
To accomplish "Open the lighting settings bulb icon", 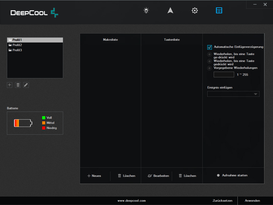I will click(x=146, y=10).
